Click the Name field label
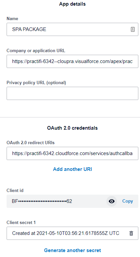 point(12,19)
